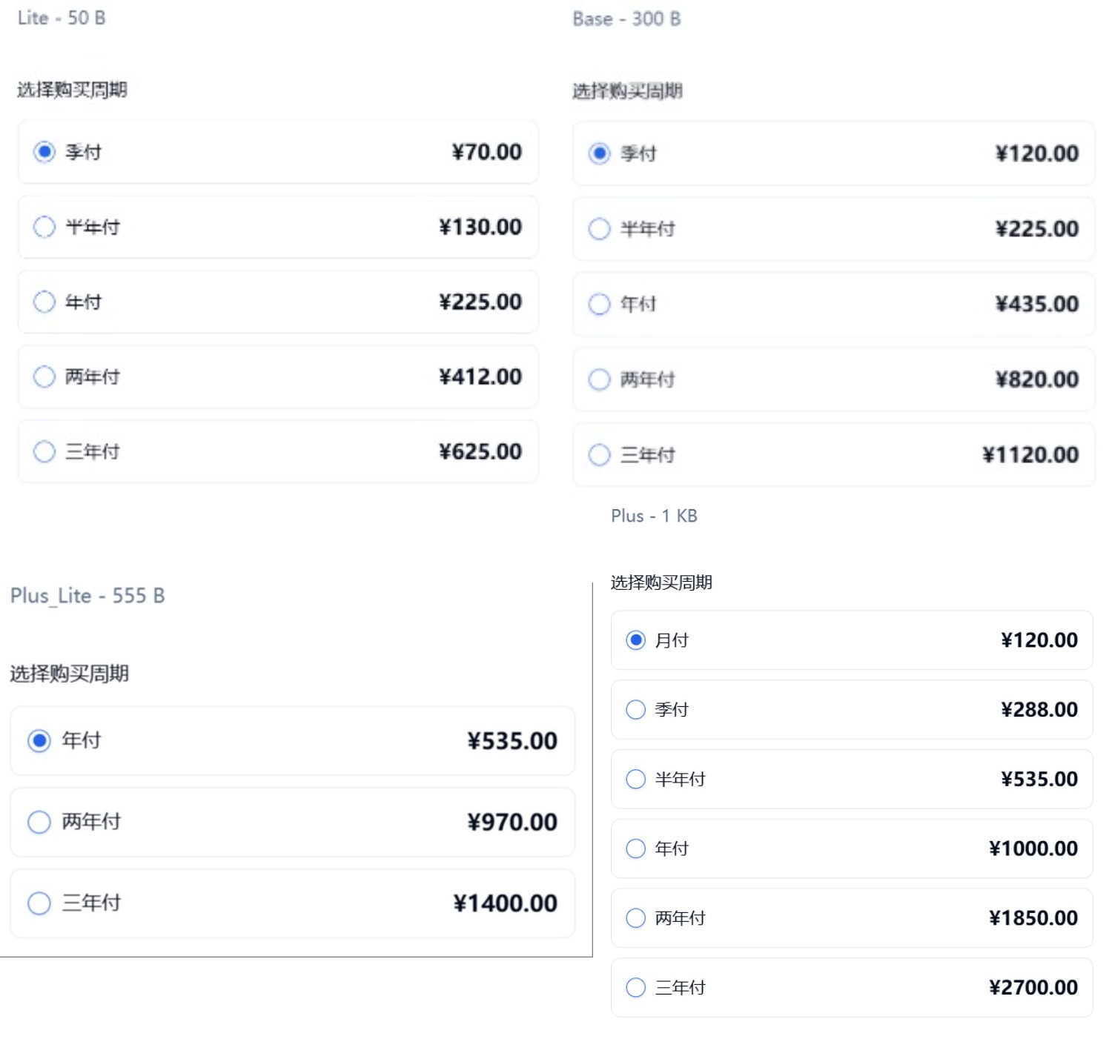Image resolution: width=1112 pixels, height=1039 pixels.
Task: Pick Plus_Lite 三年付 for ¥1400.00
Action: tap(39, 903)
